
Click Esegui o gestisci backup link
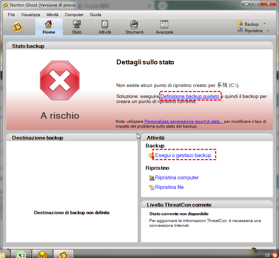coord(183,155)
